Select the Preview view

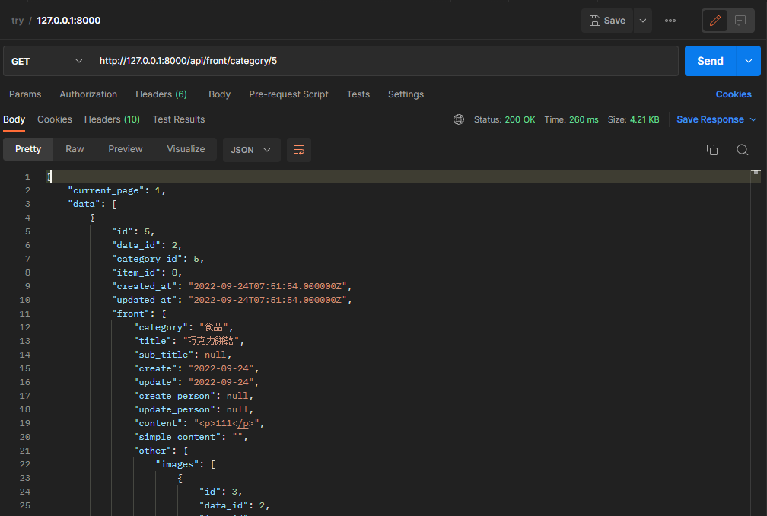(126, 149)
